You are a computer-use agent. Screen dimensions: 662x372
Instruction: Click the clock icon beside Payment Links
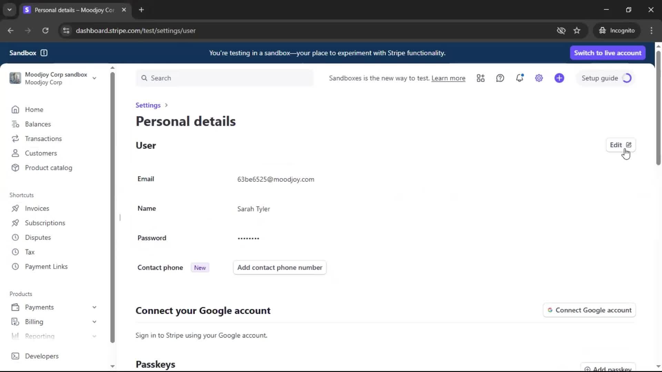[15, 267]
